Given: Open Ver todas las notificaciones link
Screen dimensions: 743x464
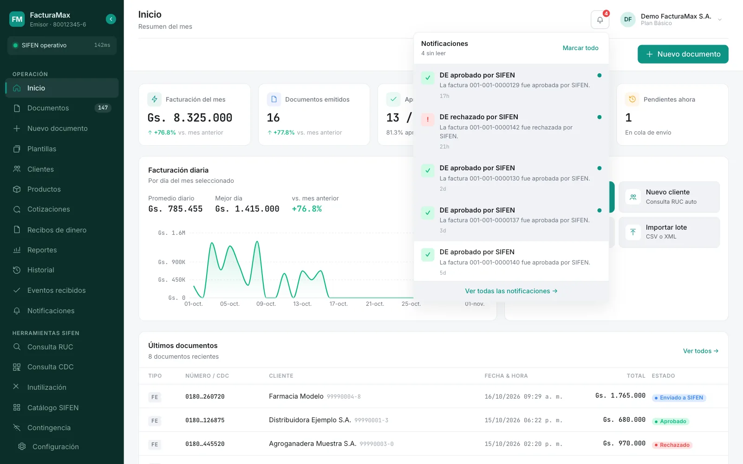Looking at the screenshot, I should click(511, 291).
